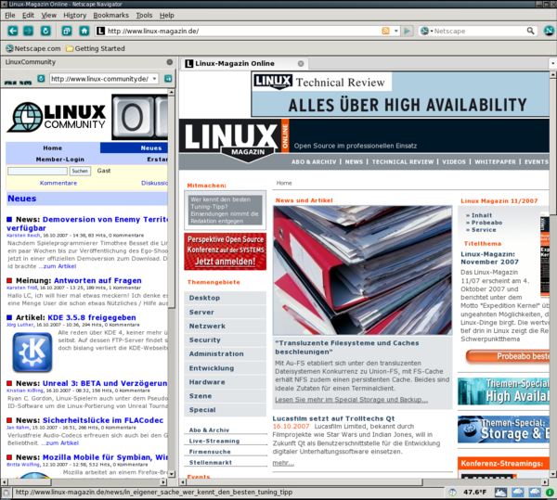Open the Getting Started bookmark folder
This screenshot has height=500, width=557.
pyautogui.click(x=96, y=48)
